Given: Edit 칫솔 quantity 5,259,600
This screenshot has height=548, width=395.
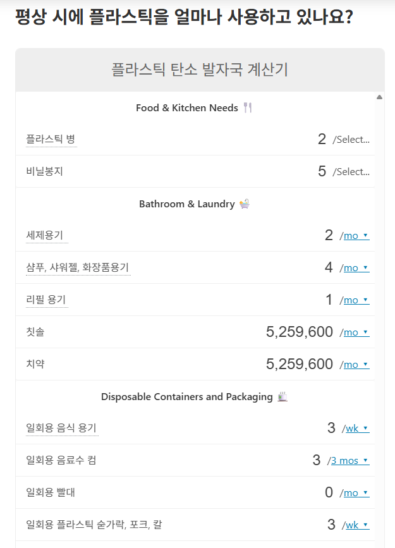Looking at the screenshot, I should (300, 332).
